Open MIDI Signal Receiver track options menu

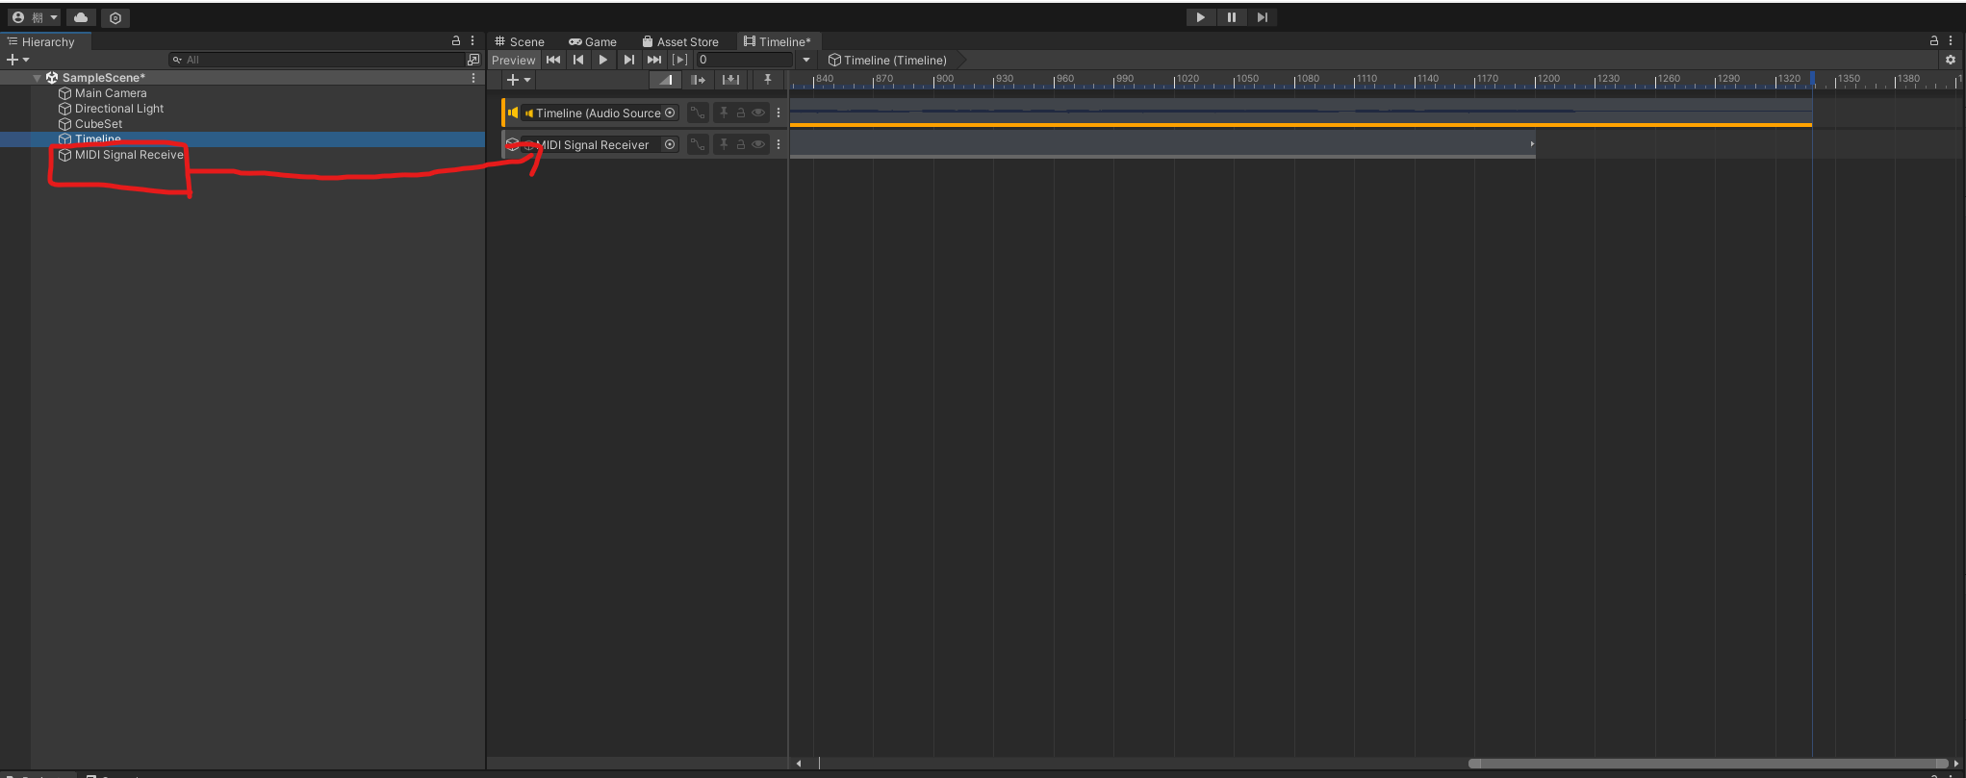pos(779,144)
